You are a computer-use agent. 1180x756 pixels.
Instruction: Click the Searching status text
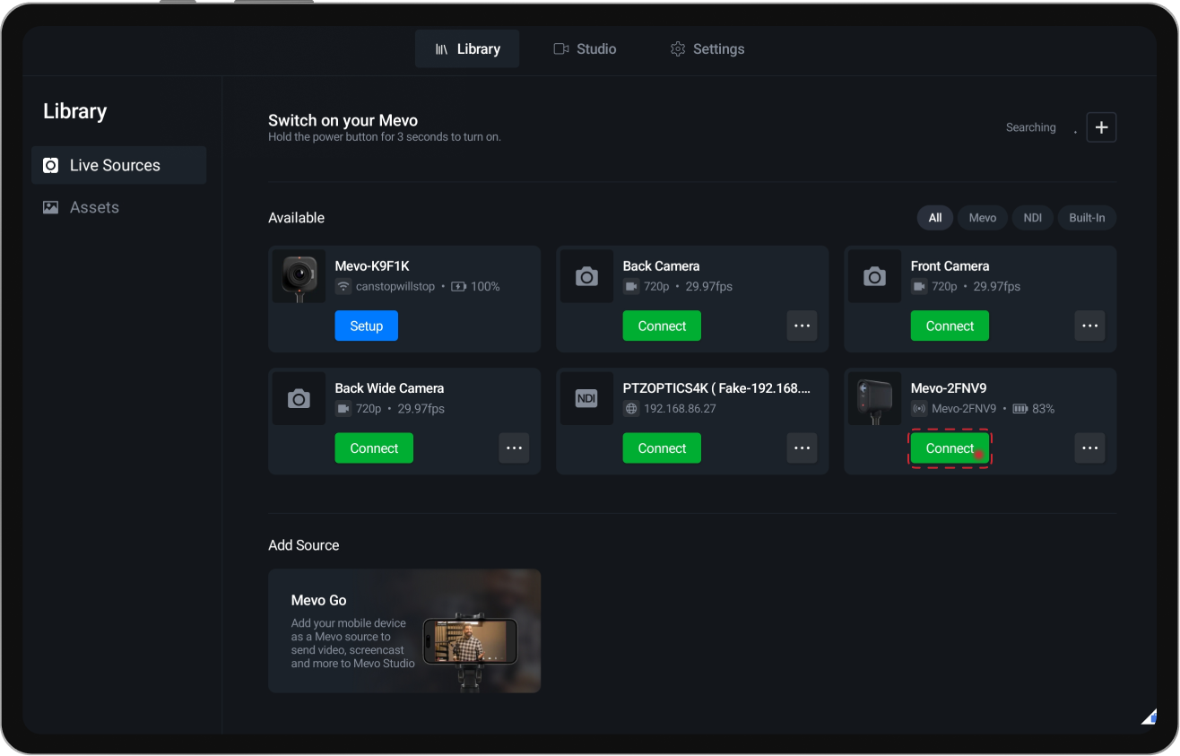pos(1031,127)
